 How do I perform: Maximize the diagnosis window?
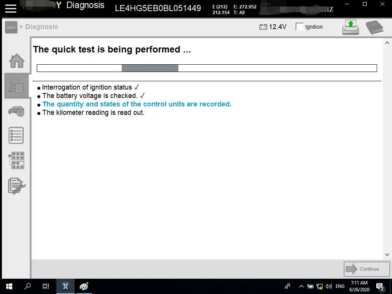click(x=365, y=4)
